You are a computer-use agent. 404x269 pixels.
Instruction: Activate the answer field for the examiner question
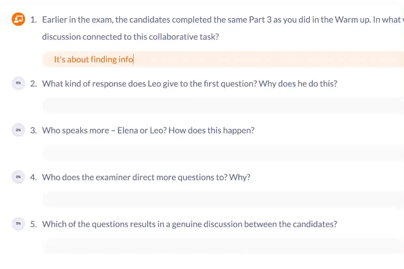[x=223, y=200]
